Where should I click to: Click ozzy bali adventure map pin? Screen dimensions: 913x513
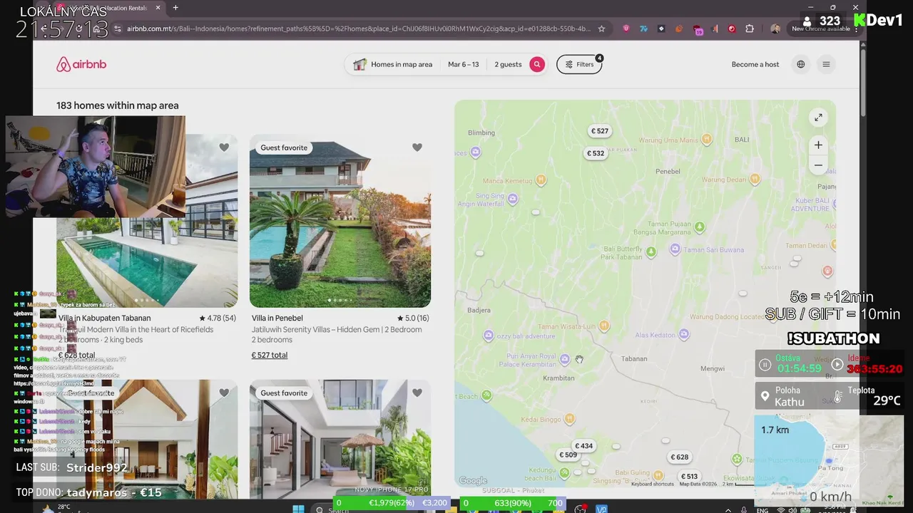pyautogui.click(x=489, y=335)
